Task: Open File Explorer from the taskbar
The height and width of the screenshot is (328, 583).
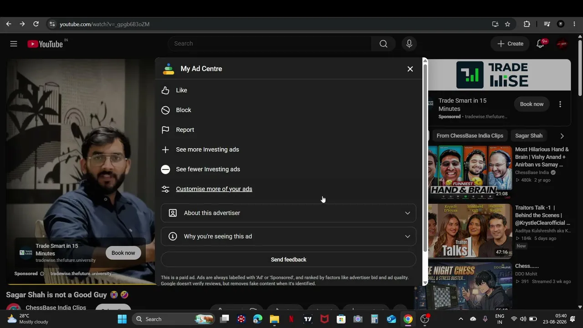Action: [x=274, y=319]
